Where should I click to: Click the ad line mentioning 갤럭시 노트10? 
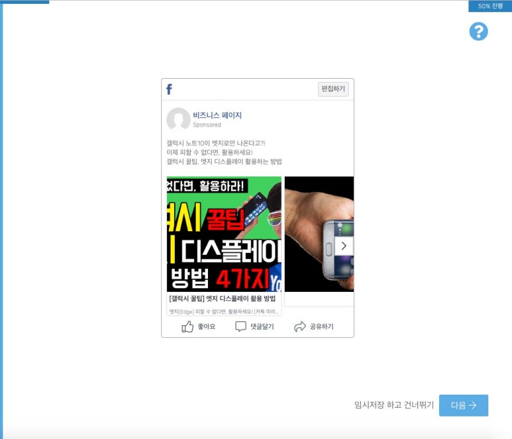pos(216,143)
